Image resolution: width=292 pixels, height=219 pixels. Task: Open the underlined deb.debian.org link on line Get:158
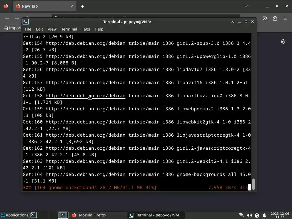pos(86,96)
